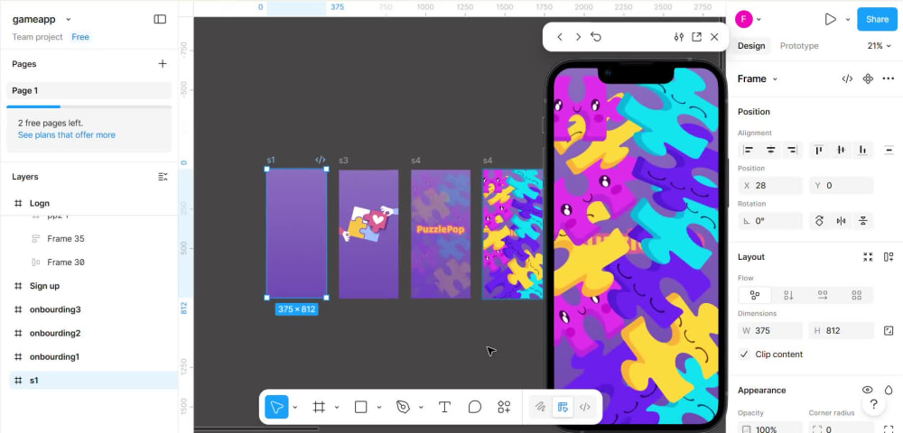Select the Comment tool

475,407
